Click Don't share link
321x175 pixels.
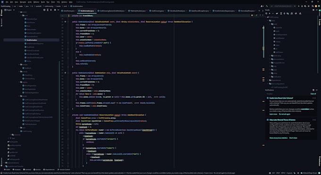(293, 138)
